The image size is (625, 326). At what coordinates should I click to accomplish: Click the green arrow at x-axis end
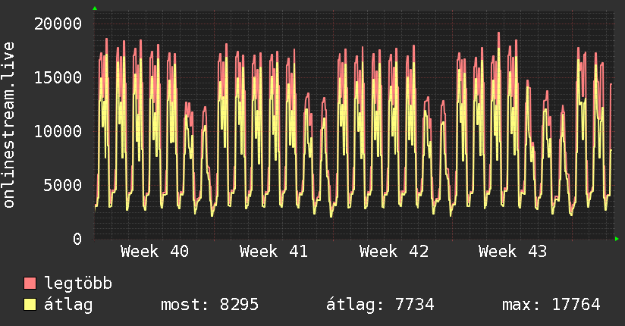(617, 239)
